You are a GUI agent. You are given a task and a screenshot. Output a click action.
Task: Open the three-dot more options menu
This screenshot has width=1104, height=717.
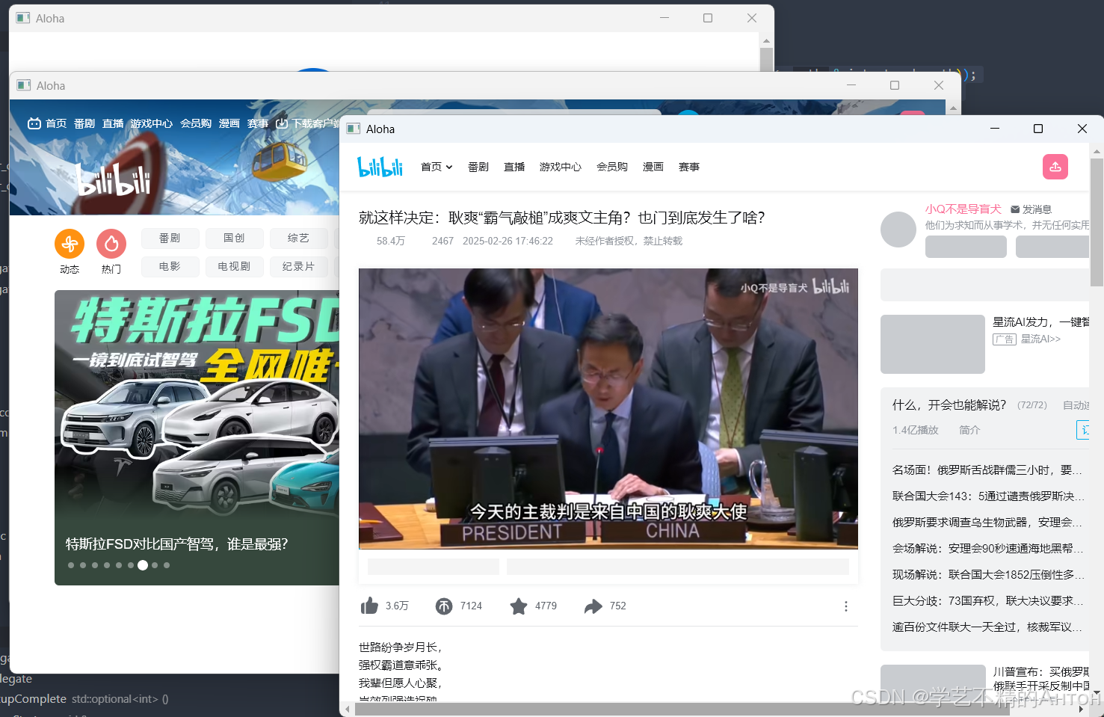point(845,606)
